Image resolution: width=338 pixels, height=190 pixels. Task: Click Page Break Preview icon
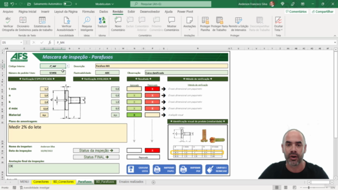(x=295, y=188)
